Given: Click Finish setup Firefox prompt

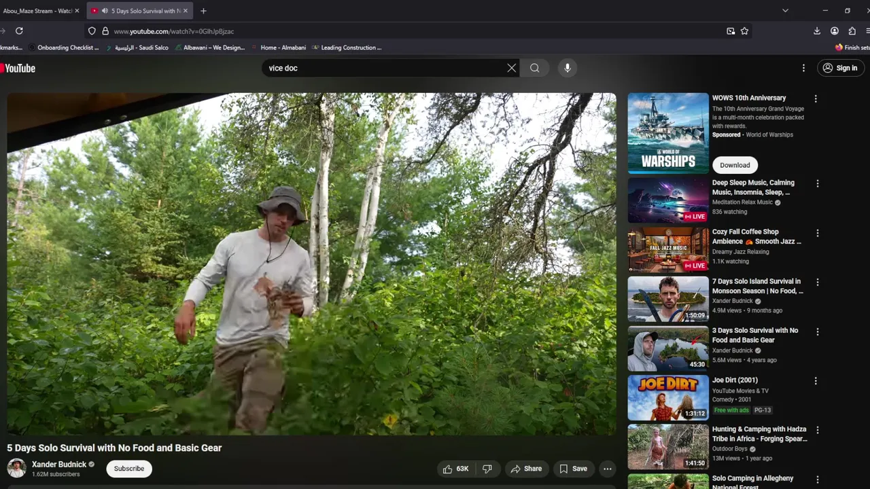Looking at the screenshot, I should click(852, 48).
